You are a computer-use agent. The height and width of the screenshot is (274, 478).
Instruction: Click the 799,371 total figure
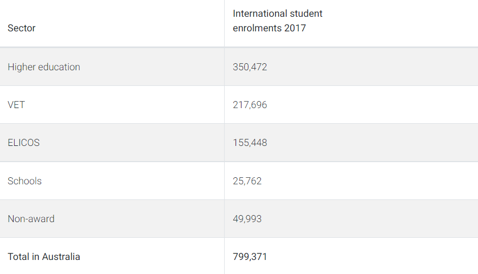click(250, 257)
